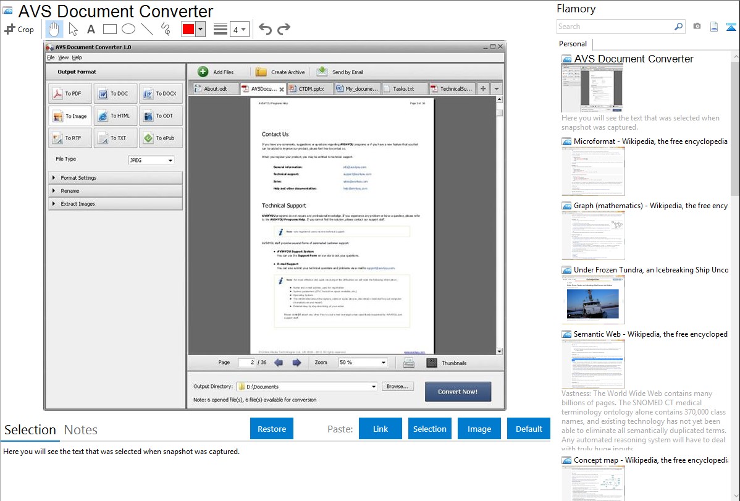
Task: Click the Add Files button
Action: tap(216, 72)
